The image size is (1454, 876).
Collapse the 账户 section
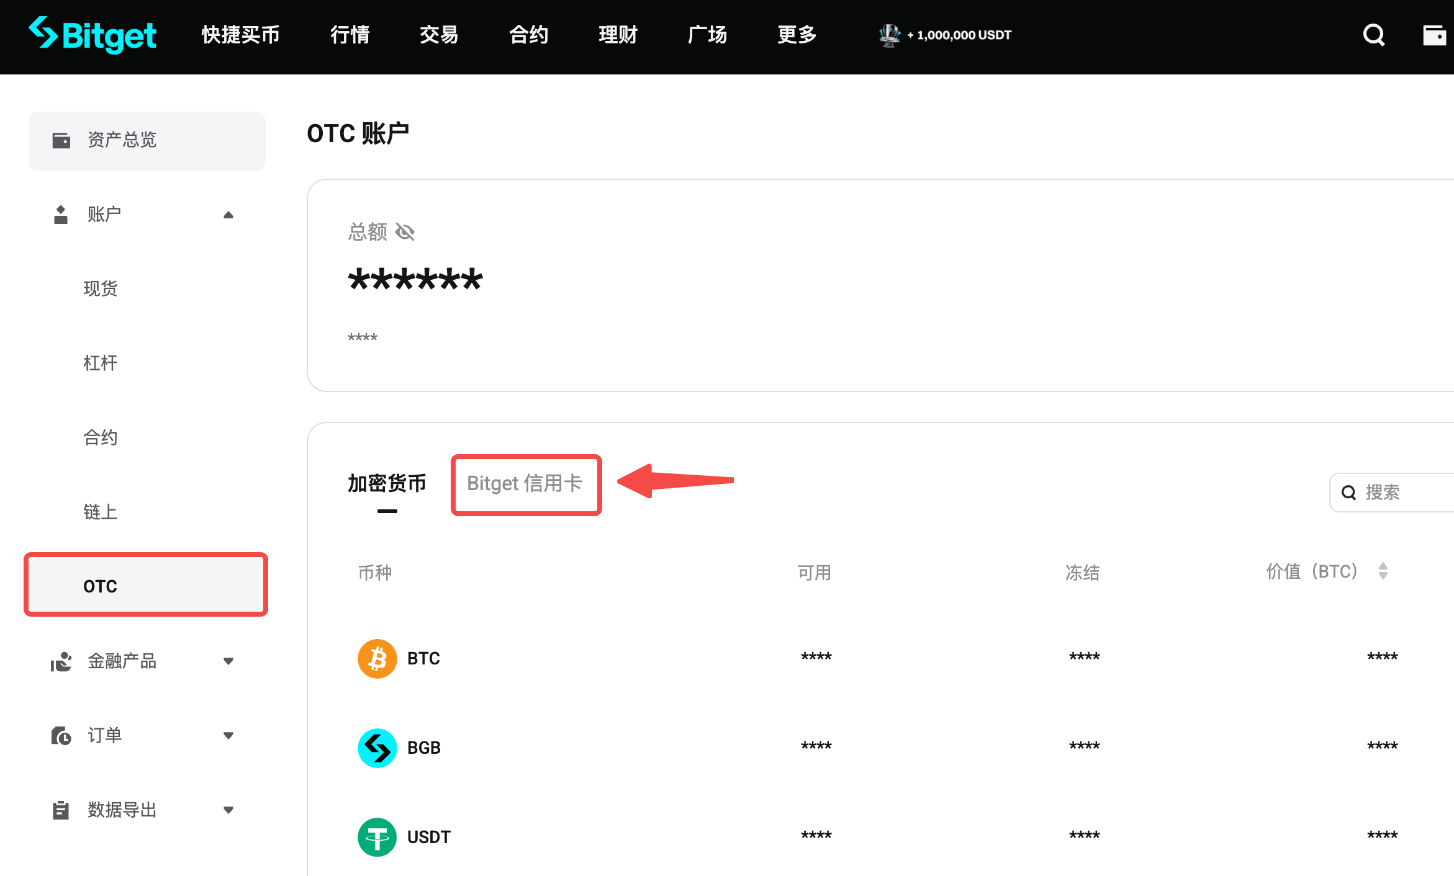(228, 214)
